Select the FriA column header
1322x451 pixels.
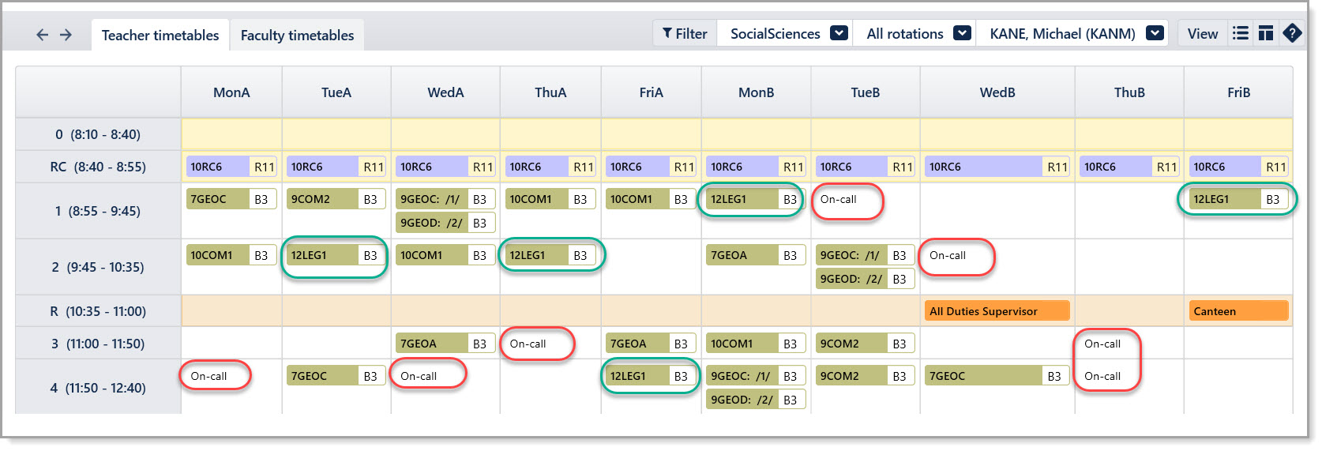tap(652, 92)
